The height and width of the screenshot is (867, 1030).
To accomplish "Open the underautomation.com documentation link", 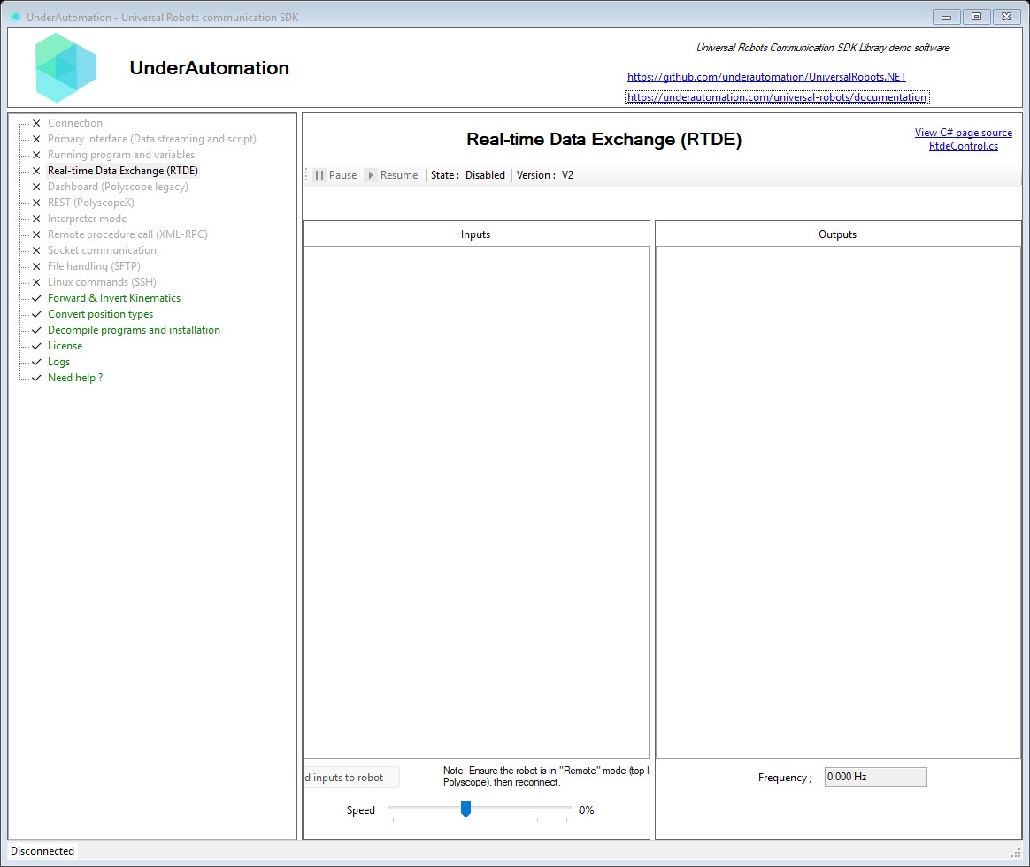I will click(776, 97).
